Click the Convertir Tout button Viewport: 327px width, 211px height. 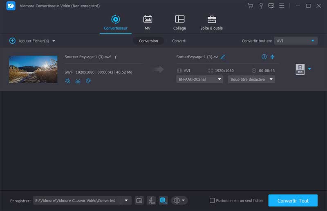click(x=293, y=201)
